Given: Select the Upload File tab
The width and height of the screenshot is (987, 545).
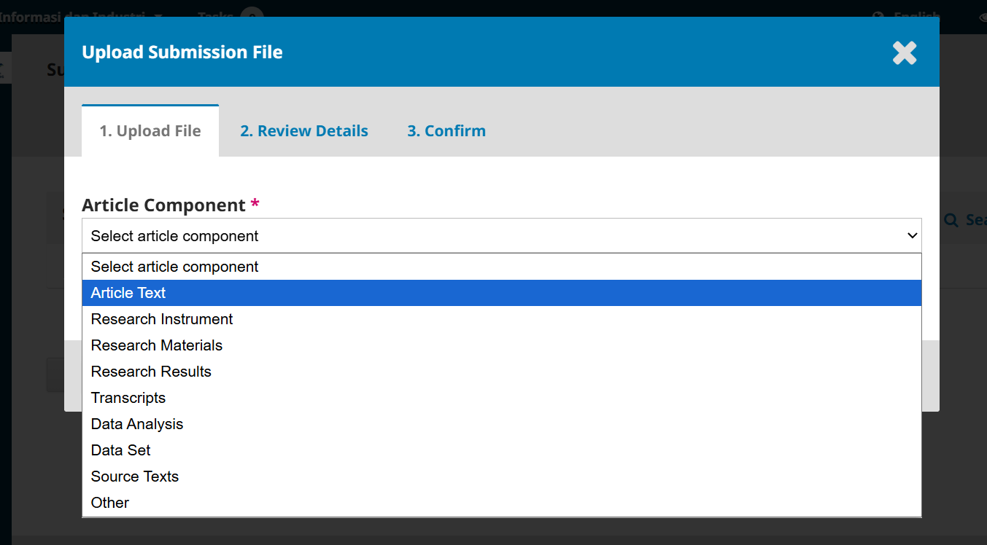Looking at the screenshot, I should pos(150,131).
